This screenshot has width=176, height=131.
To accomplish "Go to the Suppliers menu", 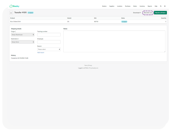I will (112, 6).
